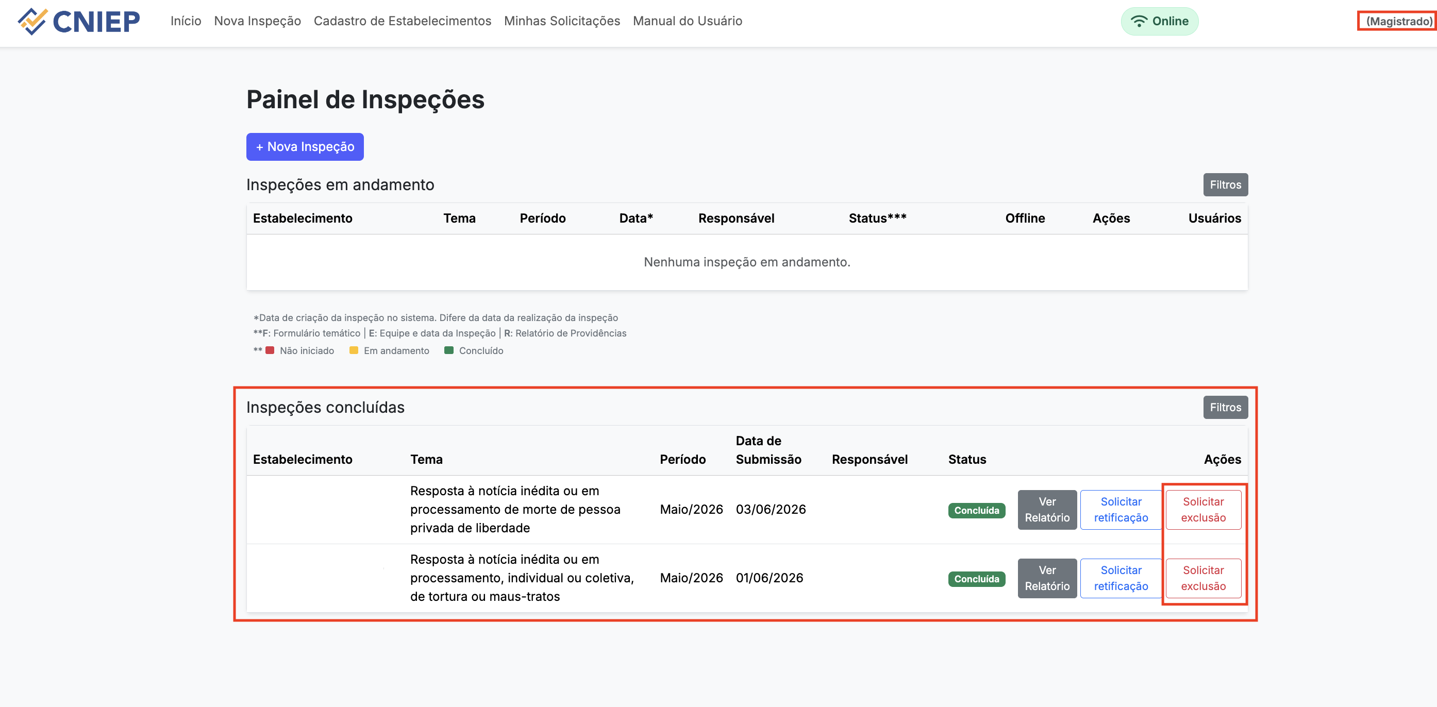Open Minhas Solicitações page
The width and height of the screenshot is (1437, 707).
[x=562, y=21]
